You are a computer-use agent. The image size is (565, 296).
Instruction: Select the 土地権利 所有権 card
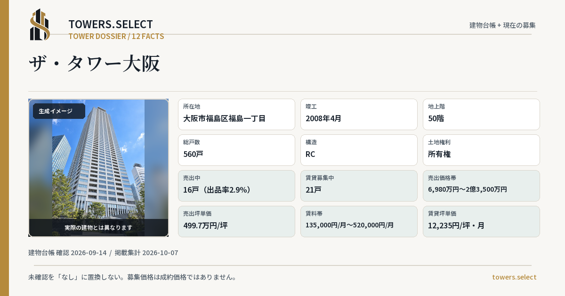481,150
